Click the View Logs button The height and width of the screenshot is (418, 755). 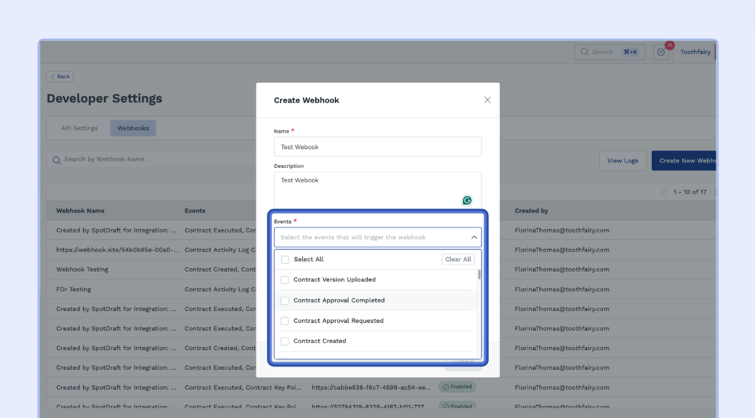pyautogui.click(x=623, y=161)
